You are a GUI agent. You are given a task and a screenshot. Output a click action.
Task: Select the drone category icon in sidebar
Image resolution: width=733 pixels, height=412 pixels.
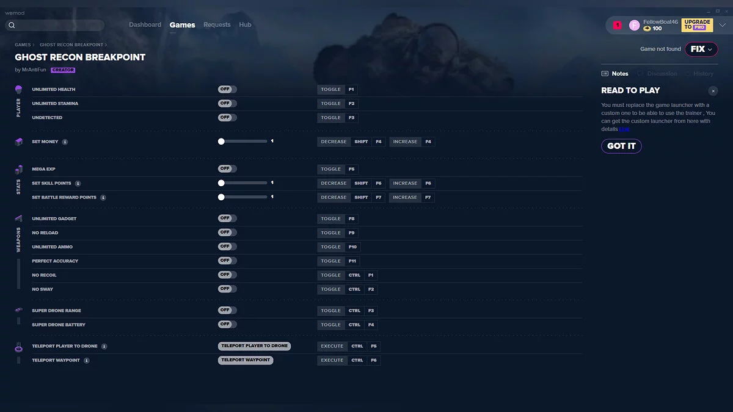[18, 310]
